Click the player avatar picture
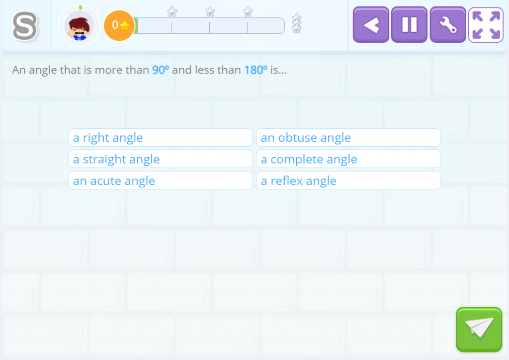The height and width of the screenshot is (360, 509). coord(79,24)
